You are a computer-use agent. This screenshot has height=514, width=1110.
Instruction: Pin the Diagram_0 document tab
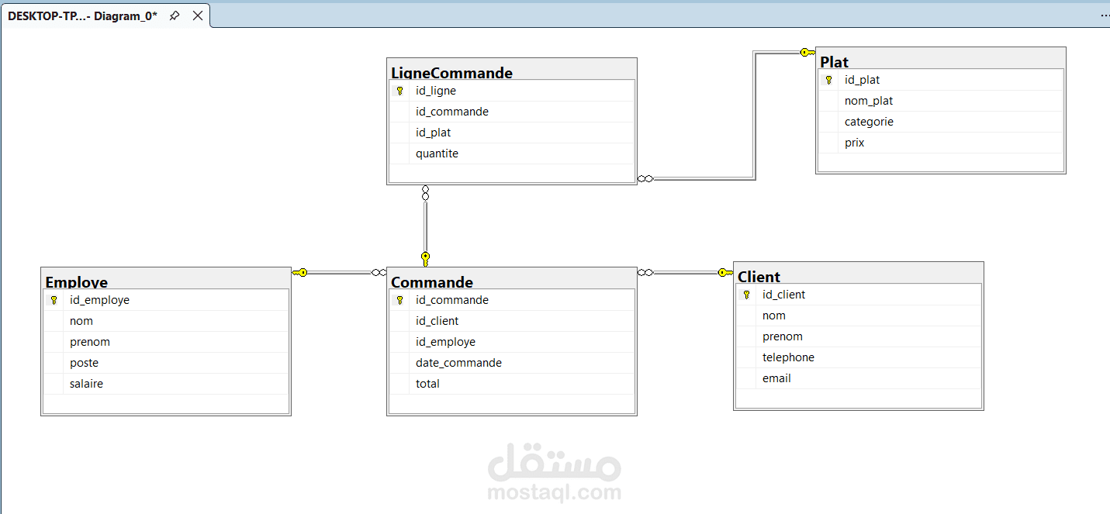coord(175,15)
